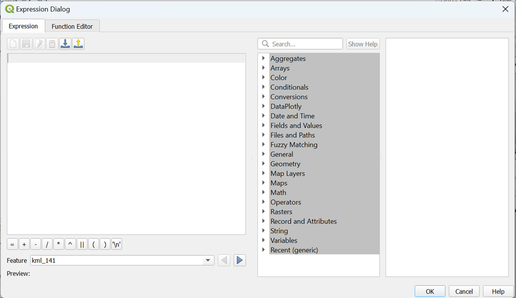Go to the next feature preview arrow
This screenshot has height=298, width=516.
click(240, 260)
